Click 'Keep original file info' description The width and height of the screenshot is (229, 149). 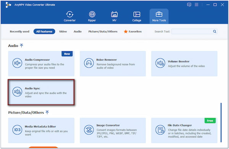pos(46,133)
